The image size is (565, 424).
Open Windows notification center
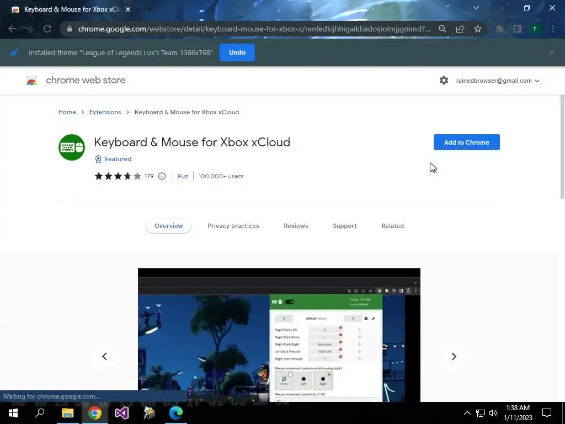[x=547, y=413]
